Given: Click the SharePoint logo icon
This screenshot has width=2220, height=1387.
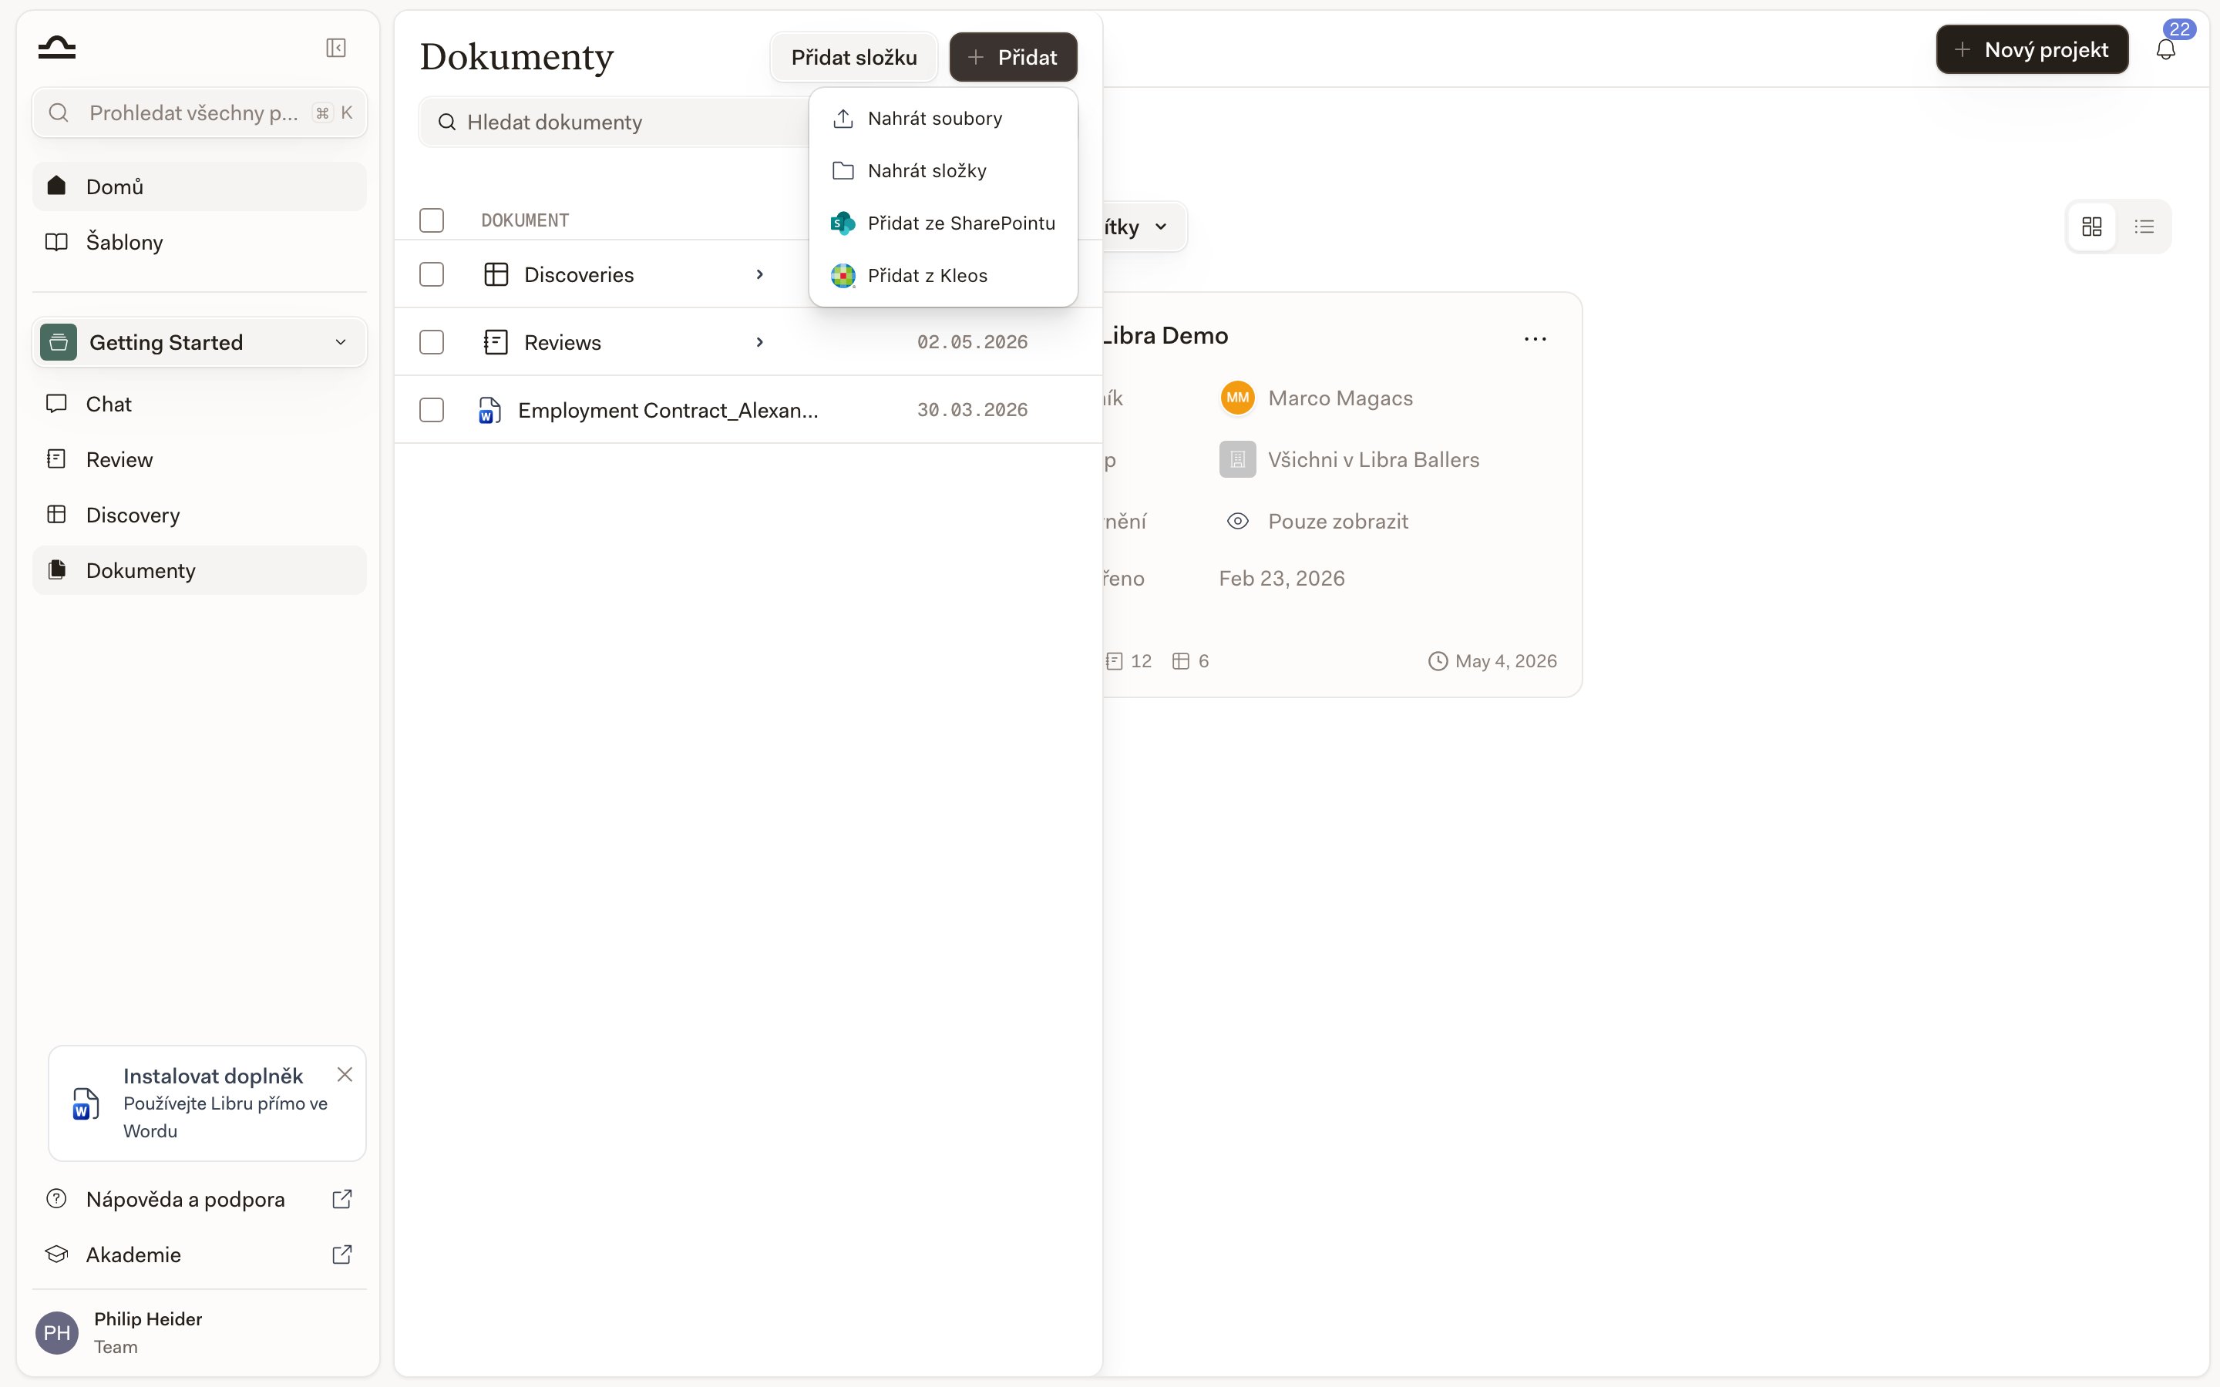Looking at the screenshot, I should click(x=842, y=223).
